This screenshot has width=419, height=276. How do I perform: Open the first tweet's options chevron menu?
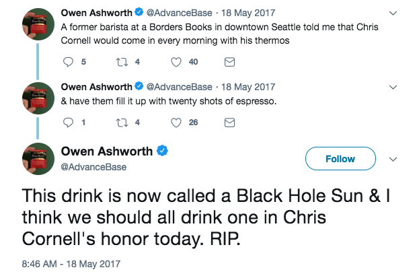(393, 12)
